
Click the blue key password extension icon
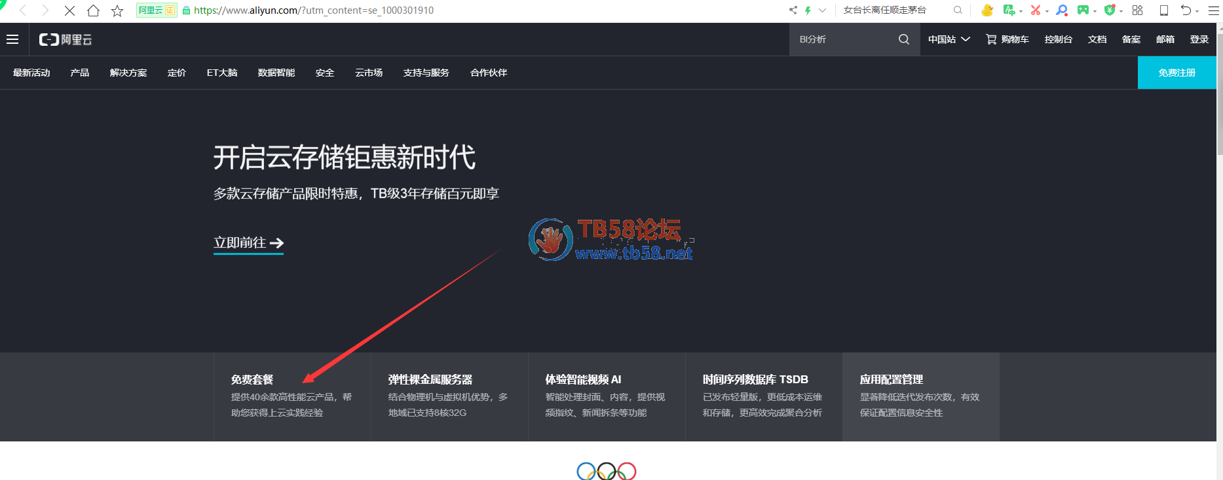click(x=1062, y=10)
